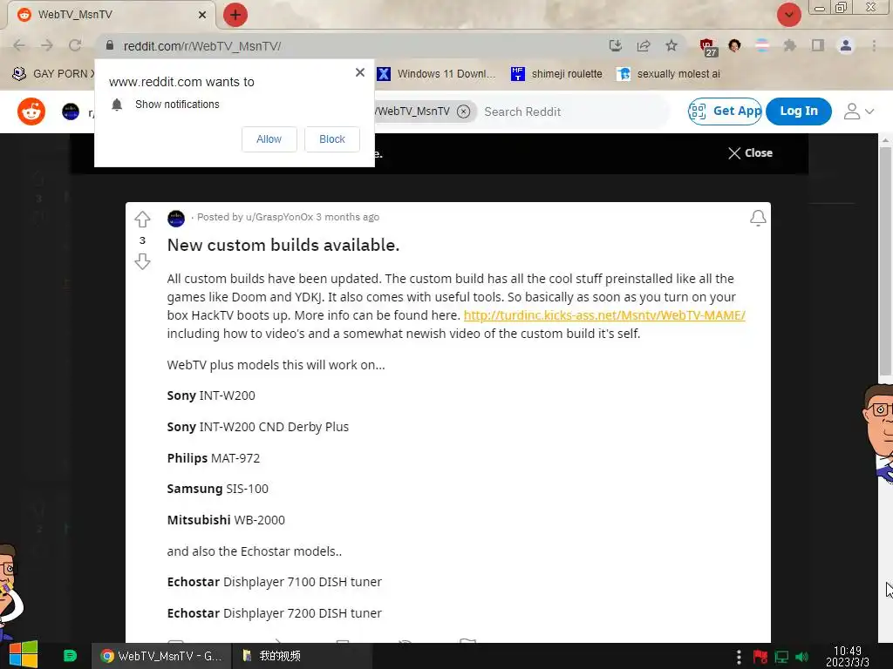Select Echostar Dishplayer 7100 DISH tuner text
Viewport: 893px width, 669px height.
click(x=275, y=582)
